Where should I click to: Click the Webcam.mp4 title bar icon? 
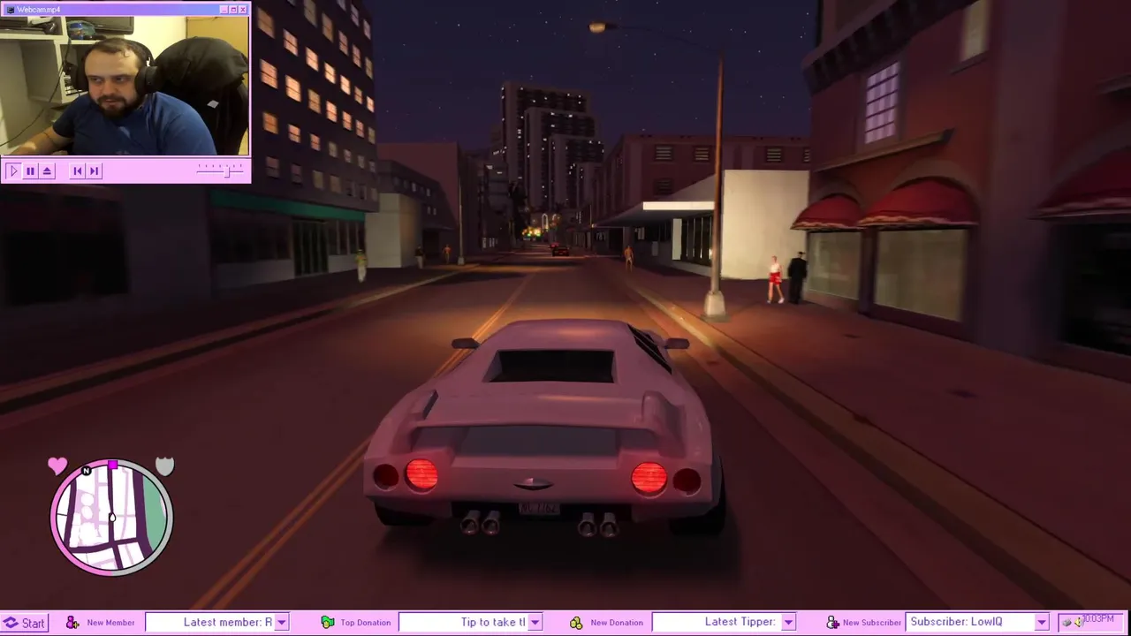[x=9, y=10]
